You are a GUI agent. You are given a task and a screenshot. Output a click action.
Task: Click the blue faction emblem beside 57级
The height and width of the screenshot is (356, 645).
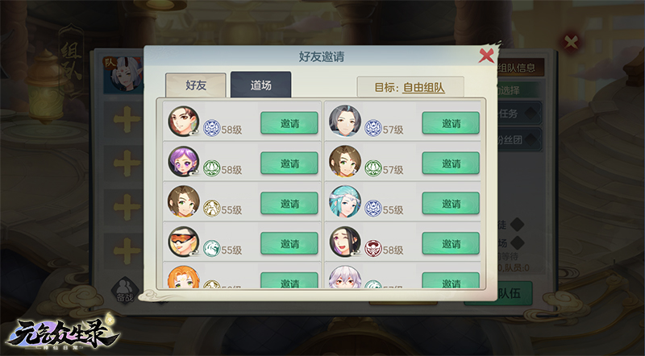pos(373,128)
